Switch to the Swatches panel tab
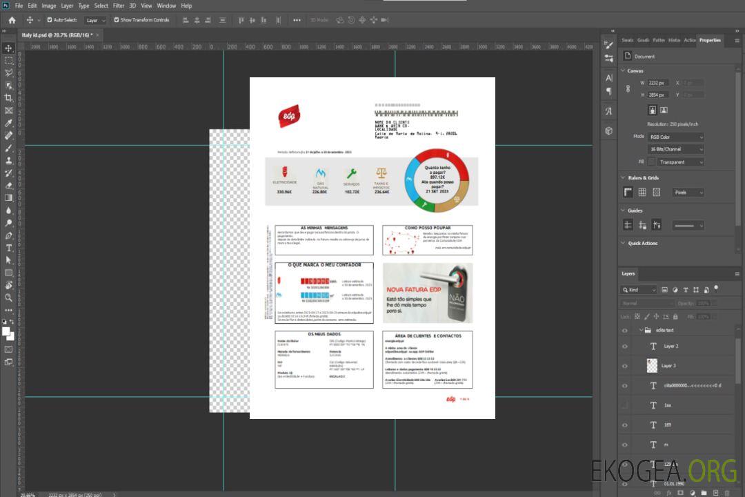 (627, 40)
